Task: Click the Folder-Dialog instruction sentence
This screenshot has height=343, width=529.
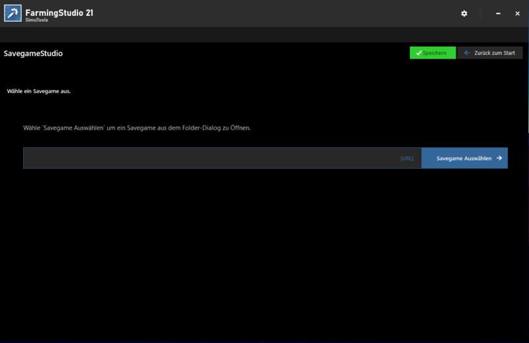Action: pyautogui.click(x=137, y=128)
